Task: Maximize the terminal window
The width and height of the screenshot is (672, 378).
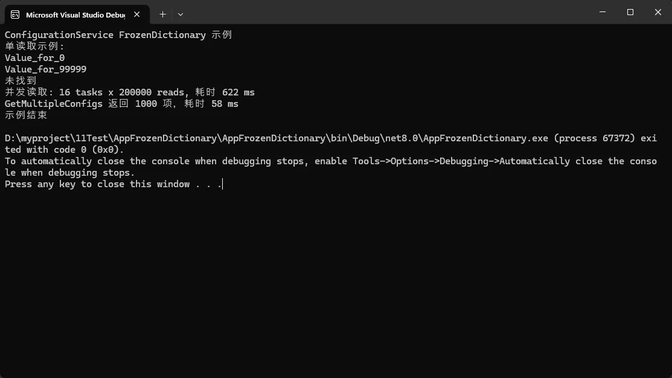Action: tap(630, 12)
